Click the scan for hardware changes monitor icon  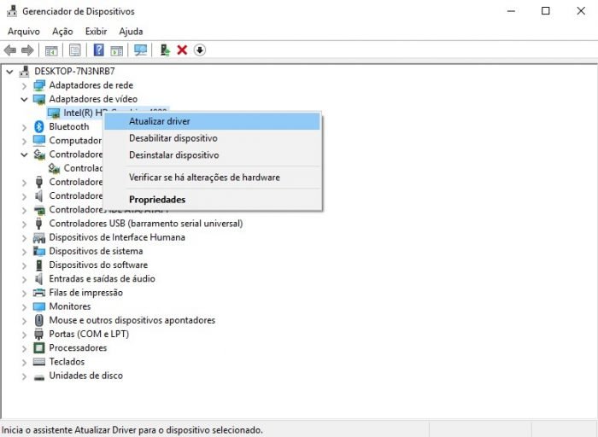(x=140, y=50)
